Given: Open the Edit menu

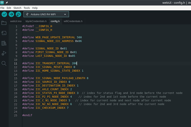Looking at the screenshot, I should coord(9,8).
